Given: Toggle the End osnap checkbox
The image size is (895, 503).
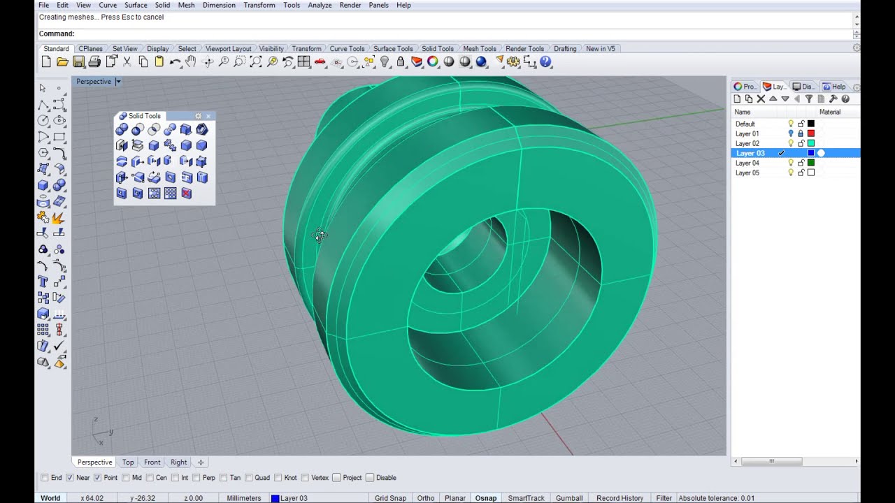Looking at the screenshot, I should 45,478.
